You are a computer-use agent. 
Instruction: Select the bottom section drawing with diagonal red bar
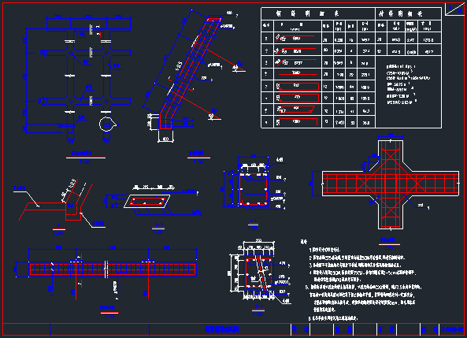258,271
